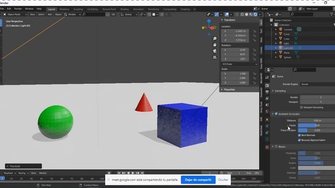
Task: Toggle the Bloom checkbox
Action: pyautogui.click(x=276, y=146)
